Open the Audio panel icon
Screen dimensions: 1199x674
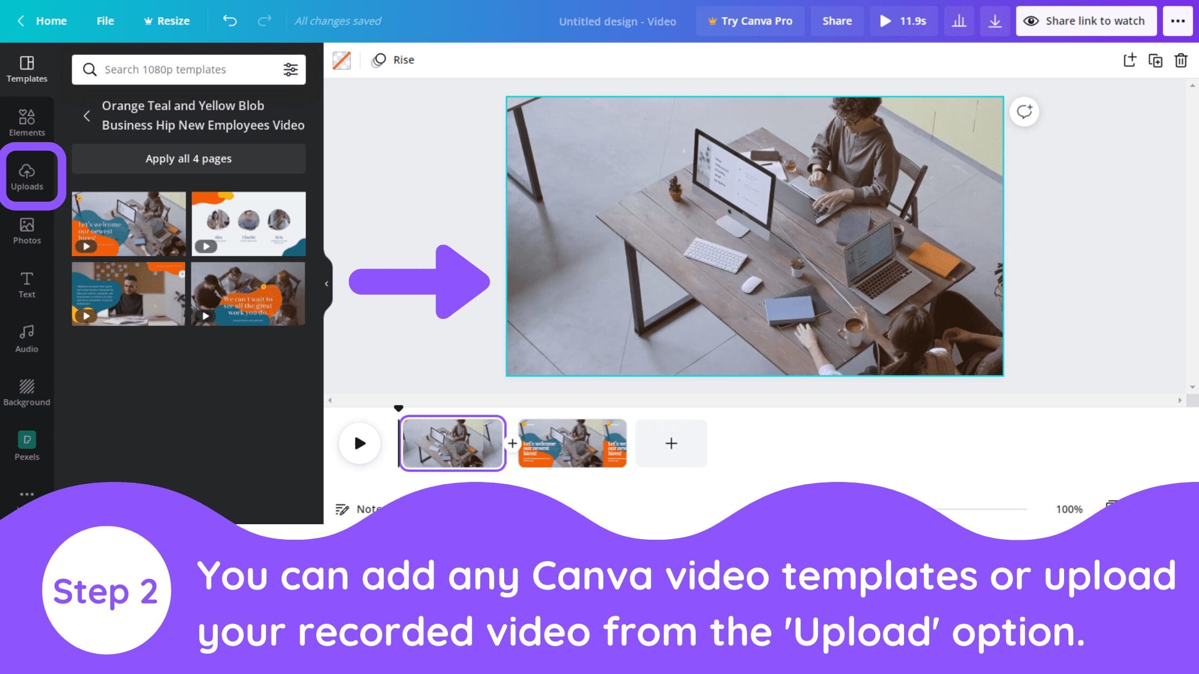pos(26,338)
